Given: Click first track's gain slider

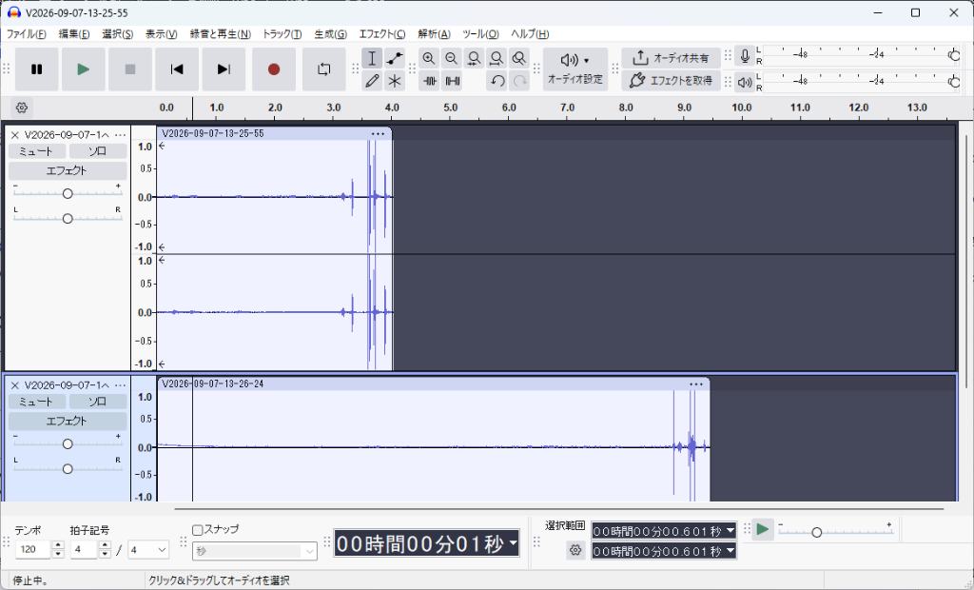Looking at the screenshot, I should pos(68,193).
